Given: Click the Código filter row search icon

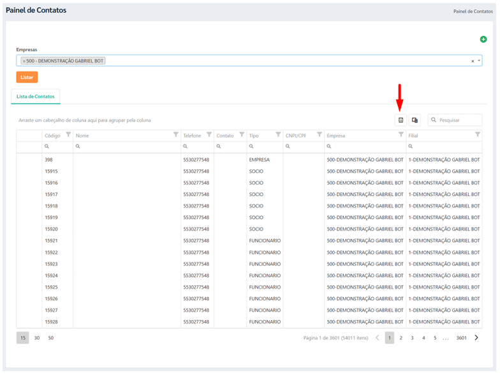Looking at the screenshot, I should pyautogui.click(x=47, y=146).
